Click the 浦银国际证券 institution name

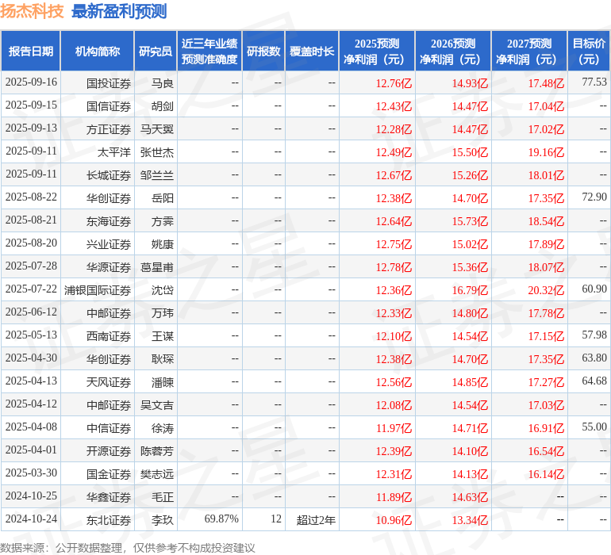click(98, 289)
